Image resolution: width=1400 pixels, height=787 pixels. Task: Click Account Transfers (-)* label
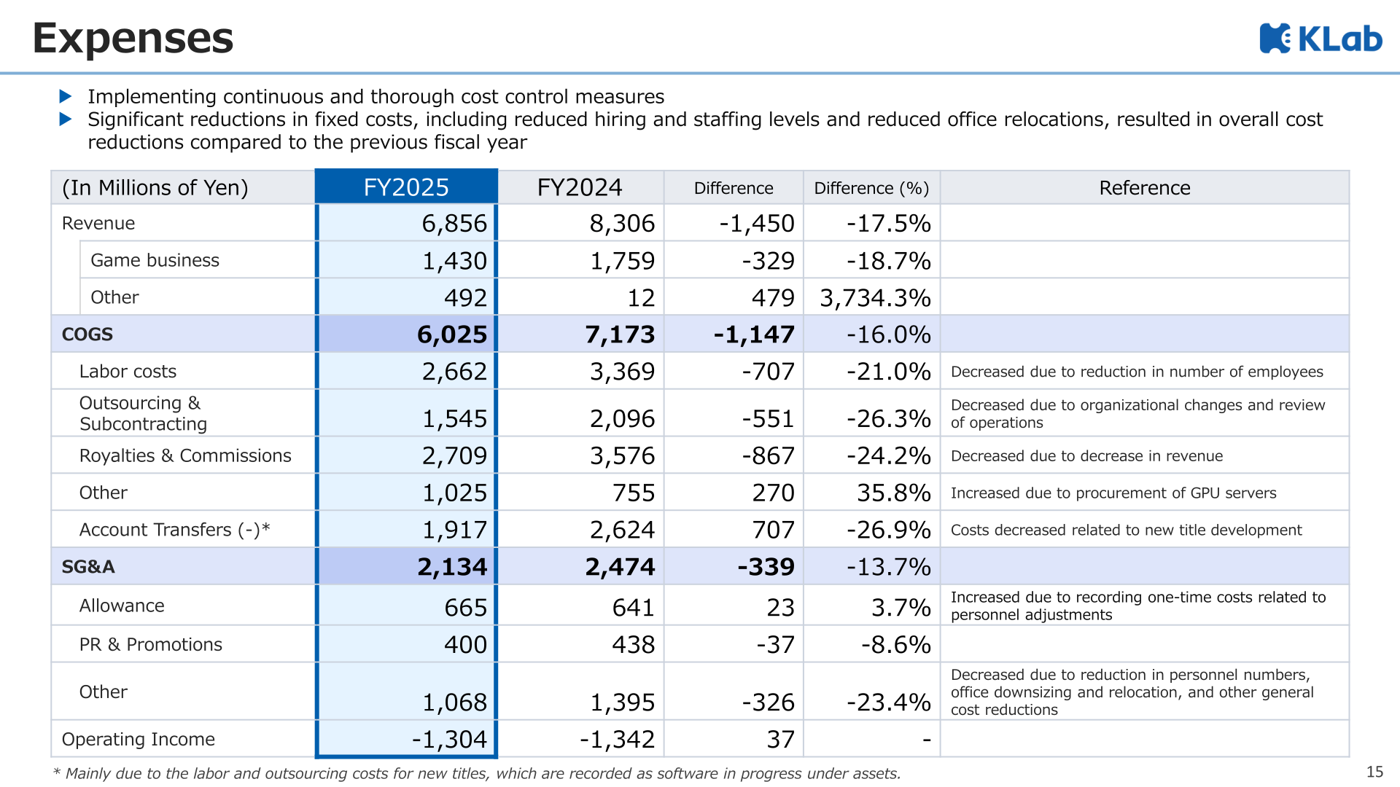[174, 530]
